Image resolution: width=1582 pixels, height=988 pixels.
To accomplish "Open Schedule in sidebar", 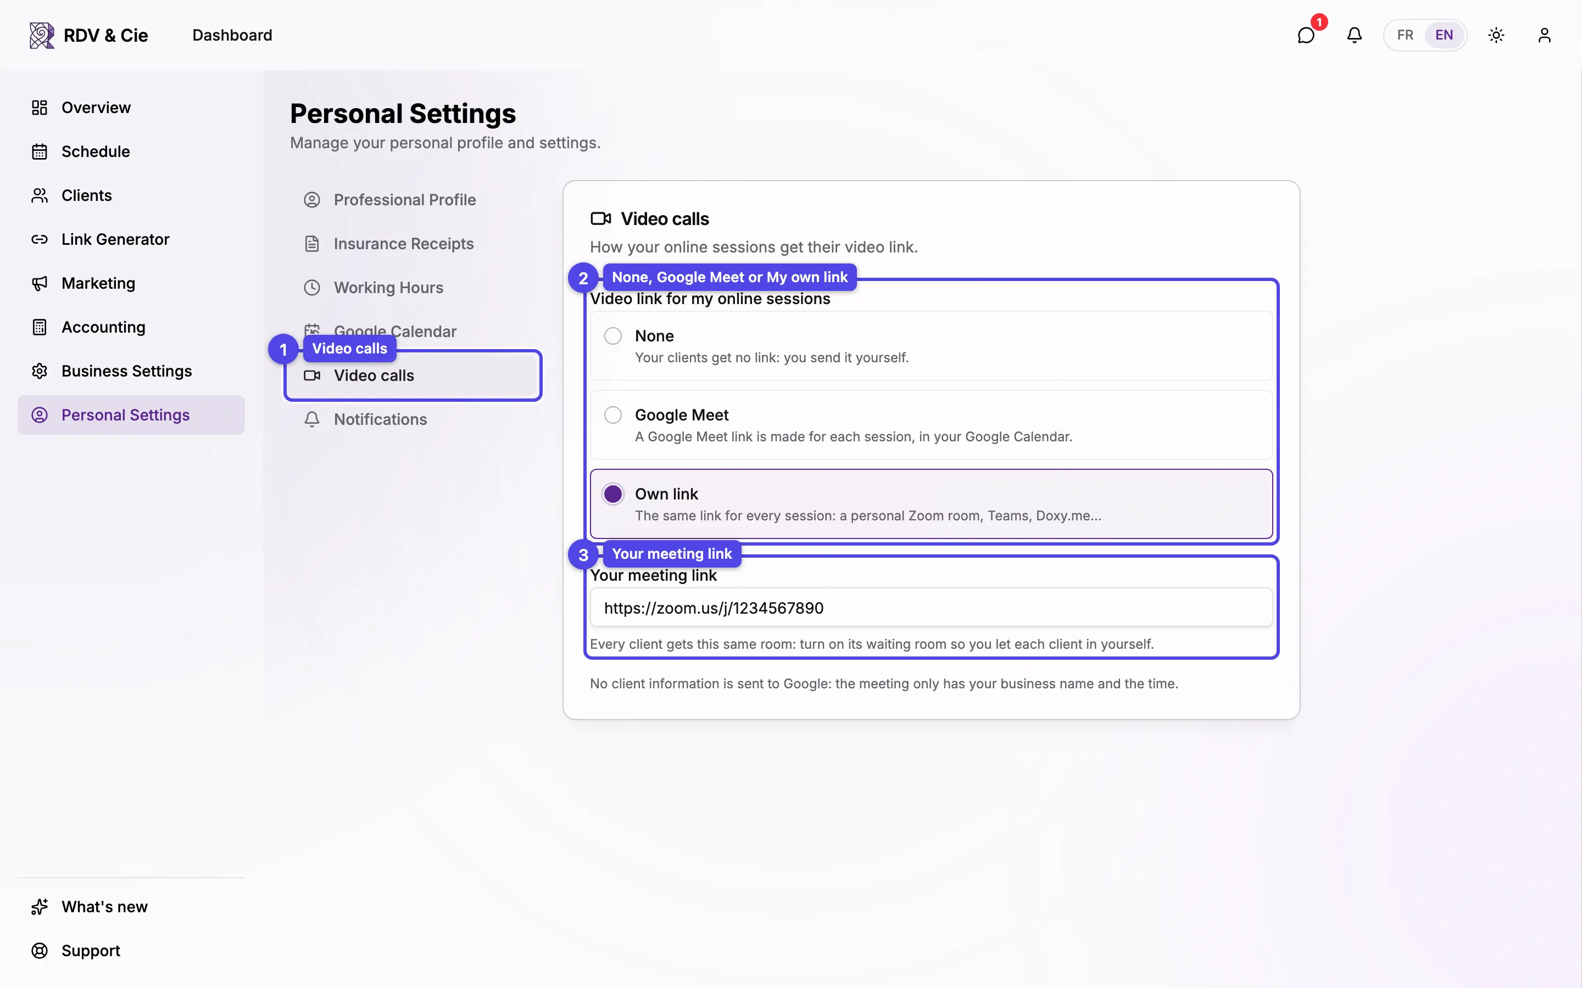I will [131, 151].
